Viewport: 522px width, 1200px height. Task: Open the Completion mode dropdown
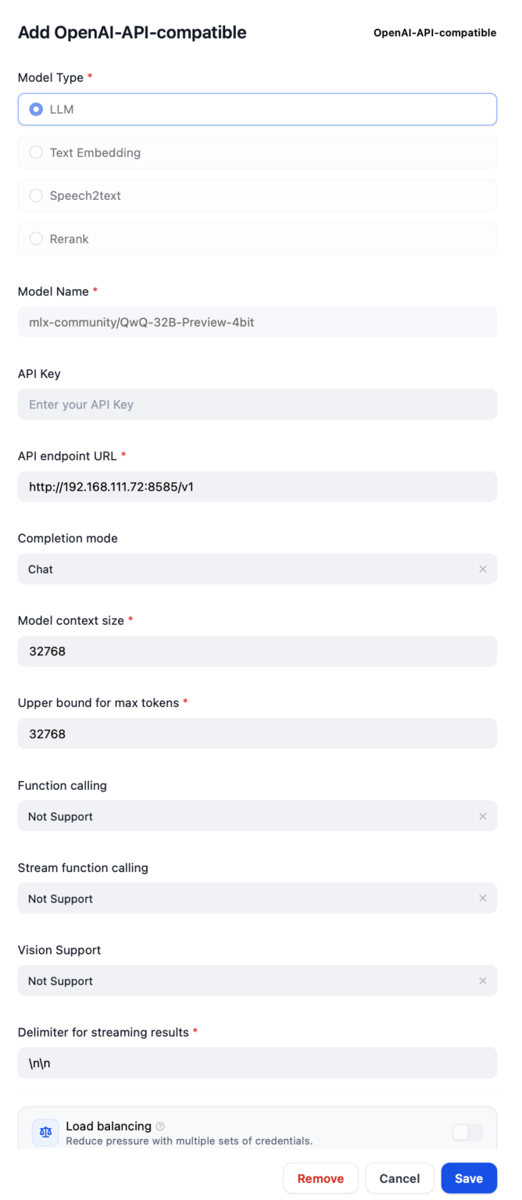point(234,569)
